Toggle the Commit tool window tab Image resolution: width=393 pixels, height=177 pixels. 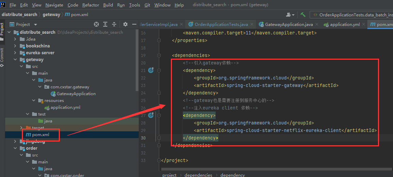(2, 57)
